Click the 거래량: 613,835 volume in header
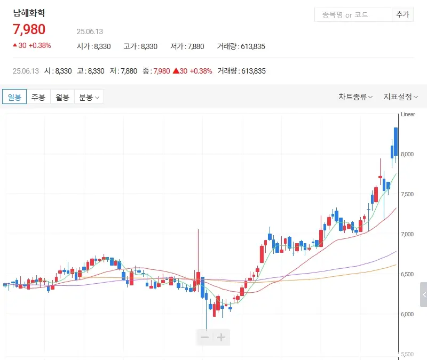The height and width of the screenshot is (360, 427). pos(241,46)
